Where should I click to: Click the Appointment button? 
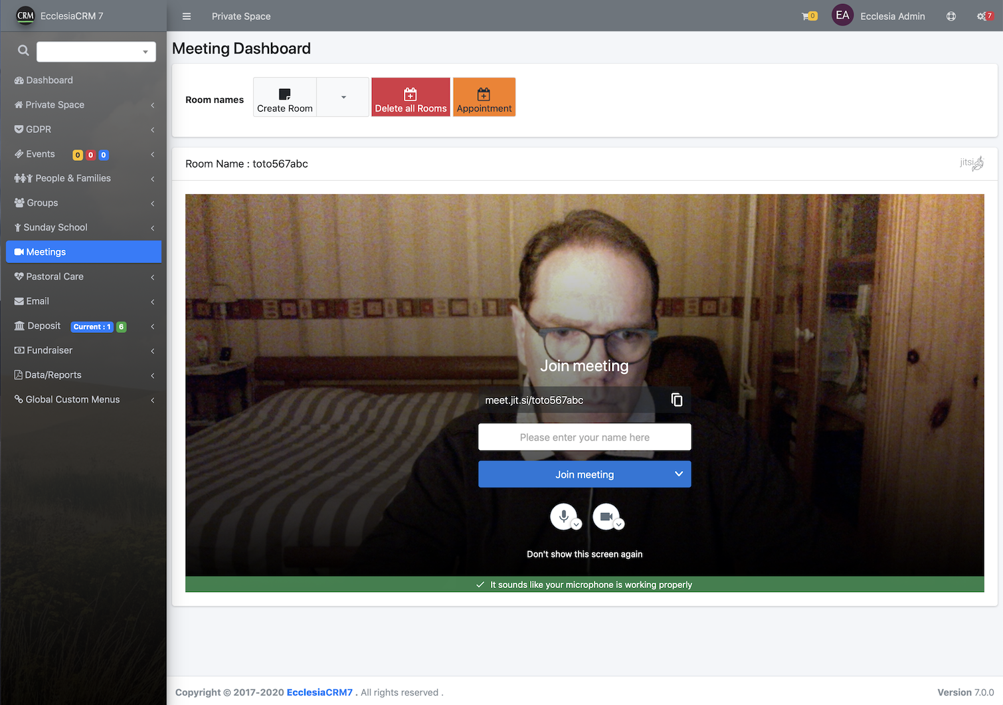484,97
